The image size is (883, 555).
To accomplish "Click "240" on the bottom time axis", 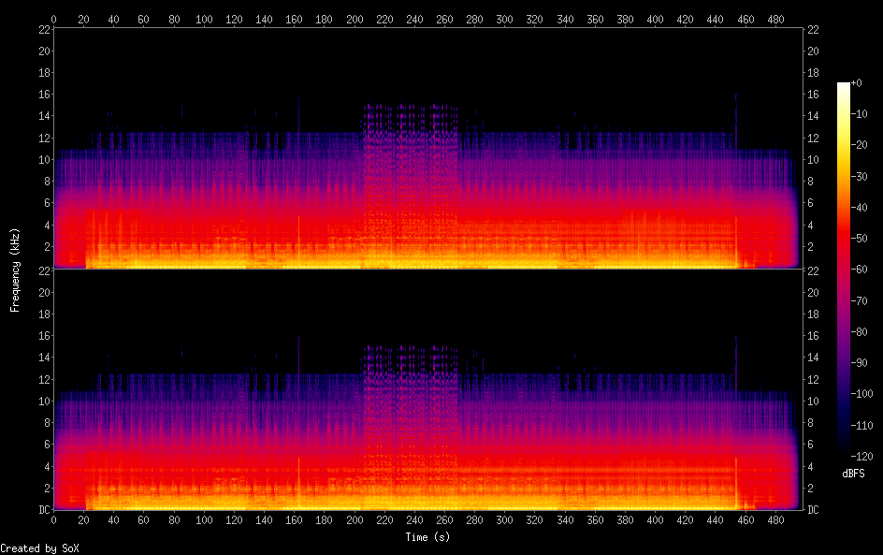I will point(414,520).
